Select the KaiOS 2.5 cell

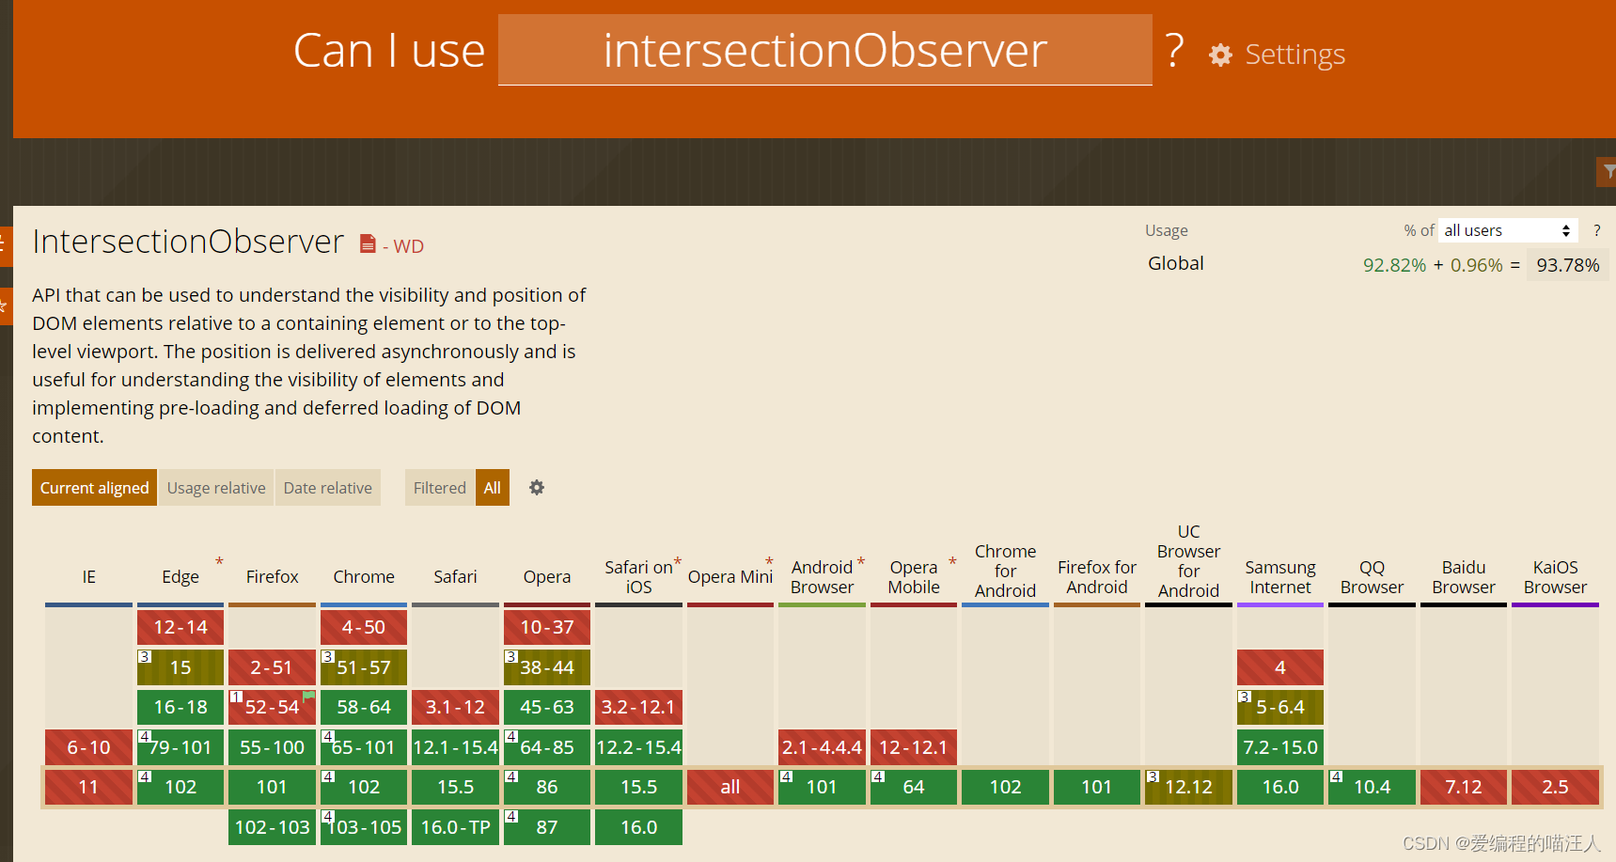pos(1556,787)
